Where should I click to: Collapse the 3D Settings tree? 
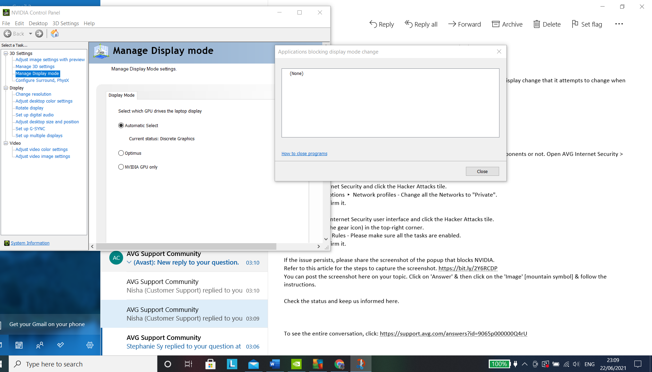pos(5,53)
